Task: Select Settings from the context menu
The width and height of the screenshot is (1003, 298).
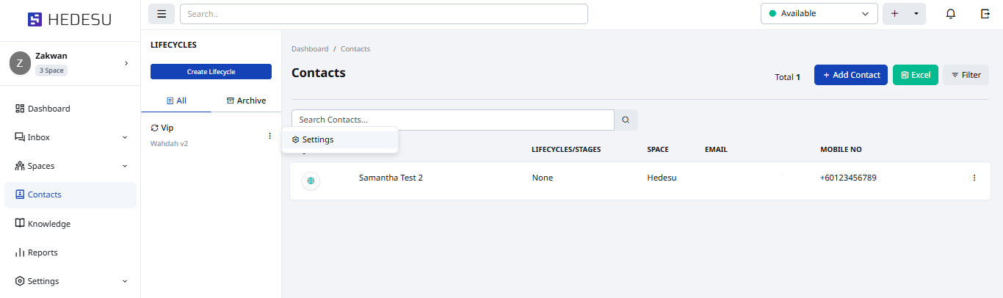Action: click(317, 139)
